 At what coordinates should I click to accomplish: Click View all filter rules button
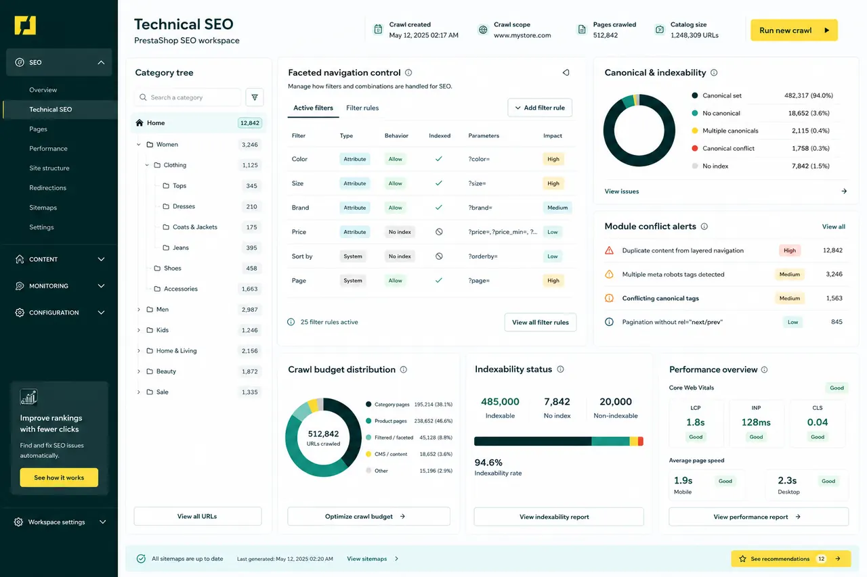(541, 323)
